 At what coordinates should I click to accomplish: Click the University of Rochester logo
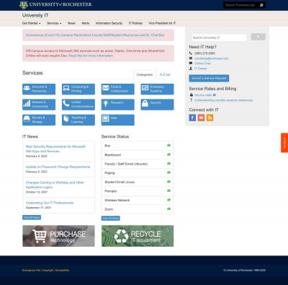pos(55,4)
